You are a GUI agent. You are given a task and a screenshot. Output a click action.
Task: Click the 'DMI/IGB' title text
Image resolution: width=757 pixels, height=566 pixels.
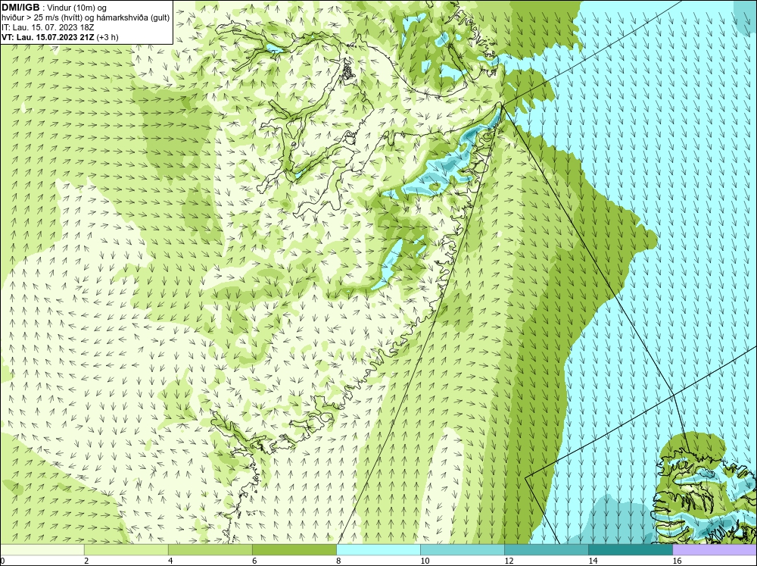point(20,8)
